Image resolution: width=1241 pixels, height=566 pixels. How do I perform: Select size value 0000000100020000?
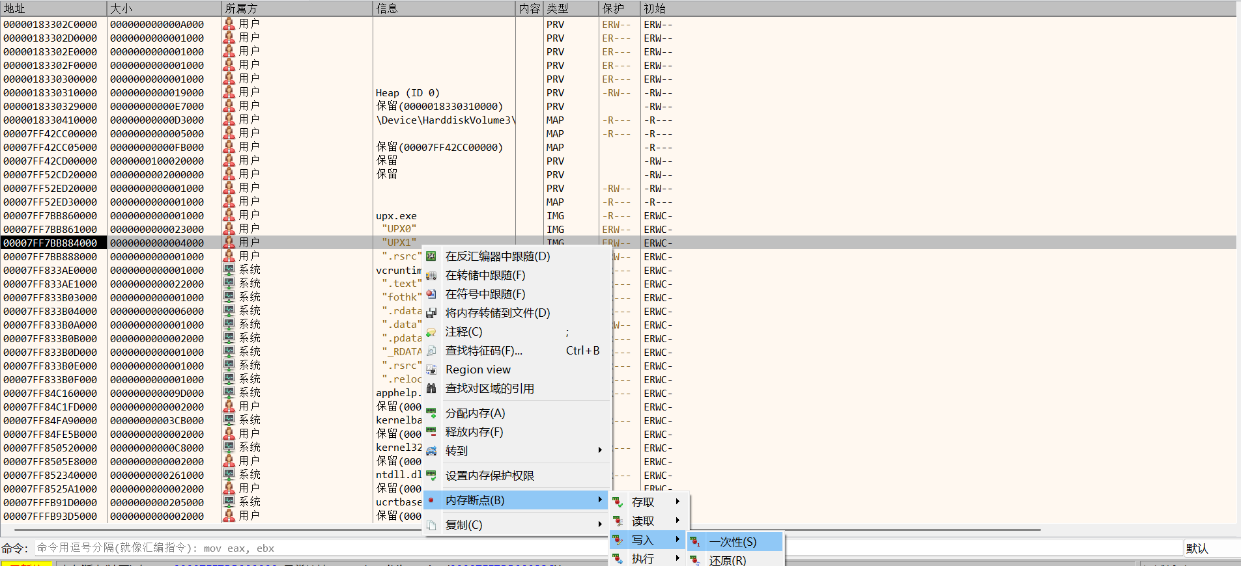pyautogui.click(x=157, y=161)
